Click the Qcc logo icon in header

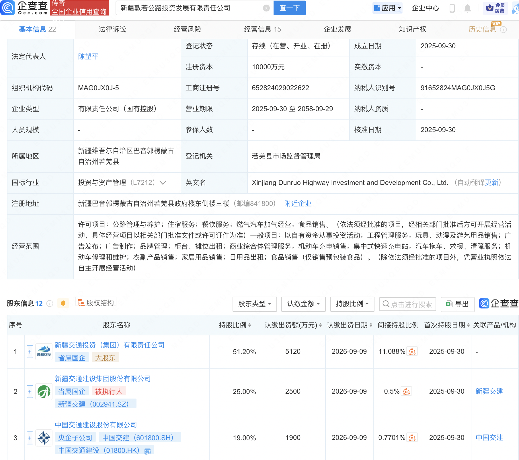pyautogui.click(x=8, y=8)
